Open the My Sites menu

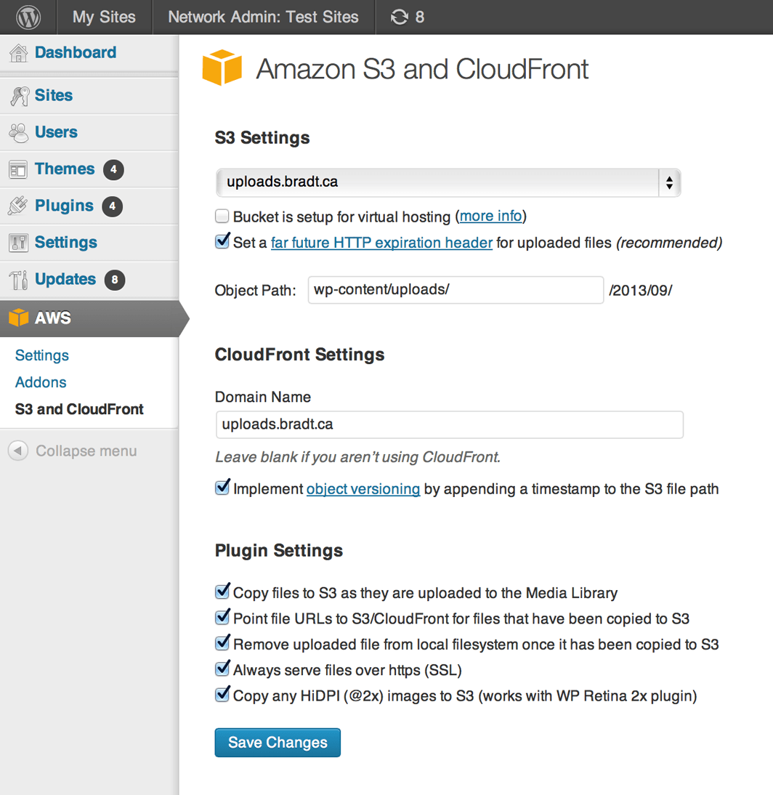click(x=104, y=17)
